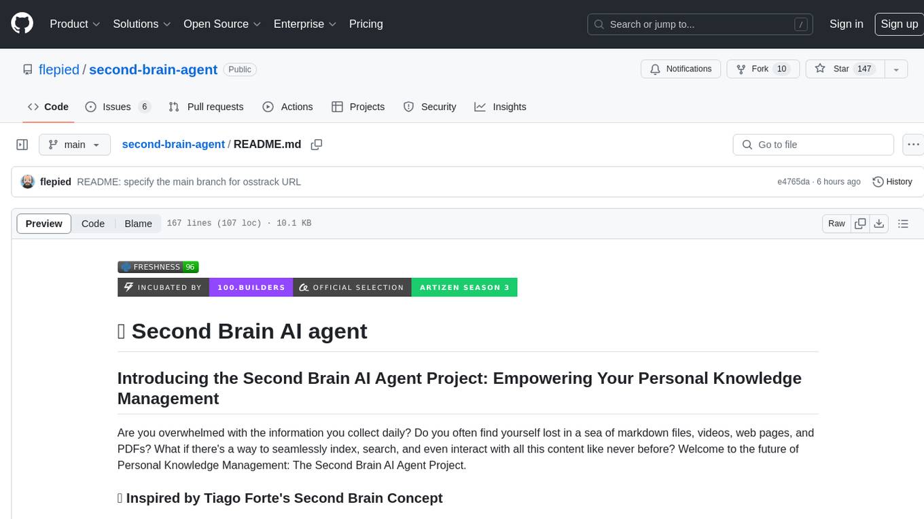Select the Code view

tap(93, 223)
